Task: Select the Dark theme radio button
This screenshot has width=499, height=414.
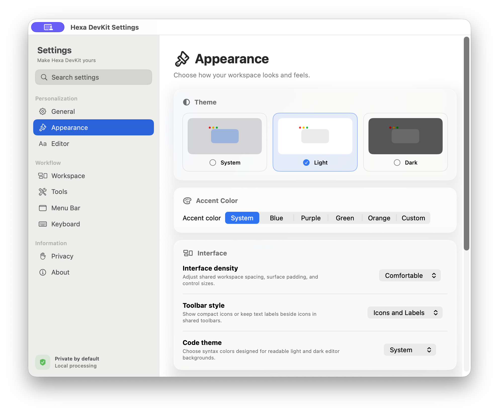Action: coord(397,163)
